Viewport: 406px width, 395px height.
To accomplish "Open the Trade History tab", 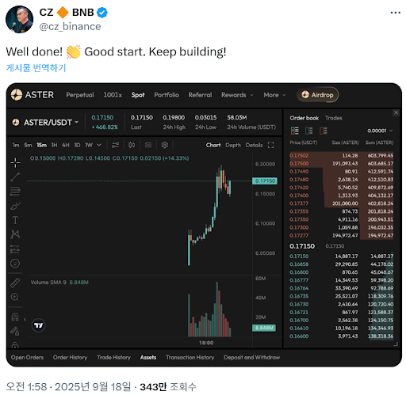I will (x=113, y=357).
